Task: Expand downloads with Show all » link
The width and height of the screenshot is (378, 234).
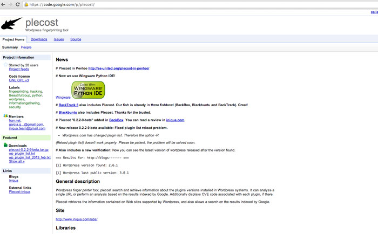Action: (x=17, y=161)
